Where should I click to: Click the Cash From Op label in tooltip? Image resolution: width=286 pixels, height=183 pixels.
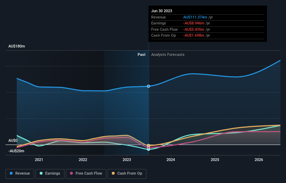click(x=163, y=36)
